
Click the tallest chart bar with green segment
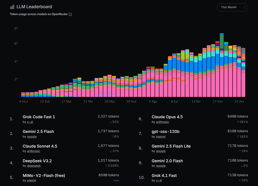(x=222, y=65)
